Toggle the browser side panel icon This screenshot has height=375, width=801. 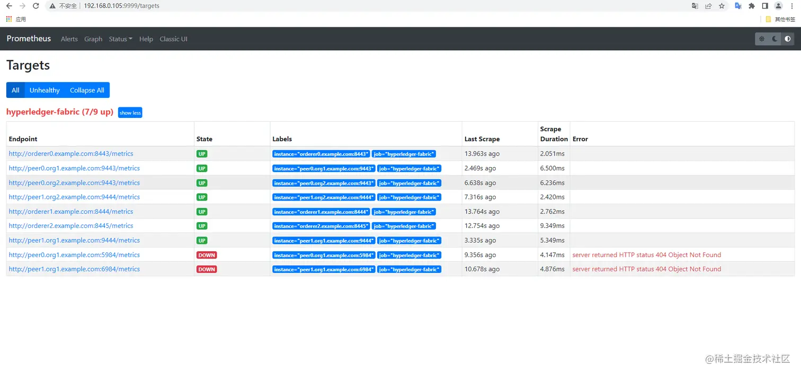(x=765, y=6)
